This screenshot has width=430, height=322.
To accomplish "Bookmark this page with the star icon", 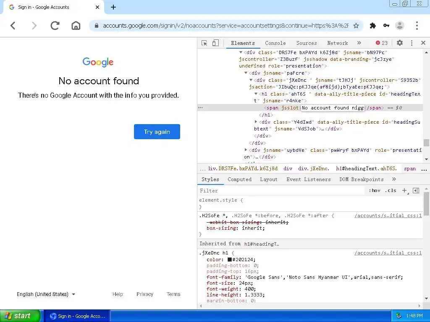I will pos(356,26).
